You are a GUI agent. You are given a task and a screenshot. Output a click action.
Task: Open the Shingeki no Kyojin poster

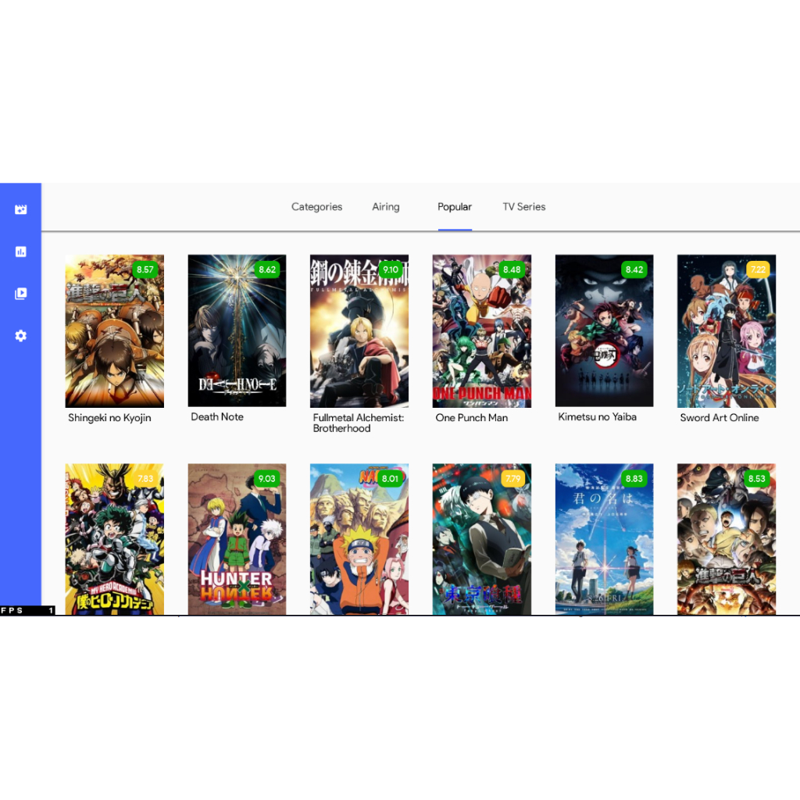115,330
